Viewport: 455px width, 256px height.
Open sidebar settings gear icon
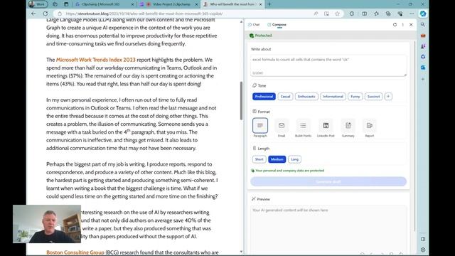423,250
